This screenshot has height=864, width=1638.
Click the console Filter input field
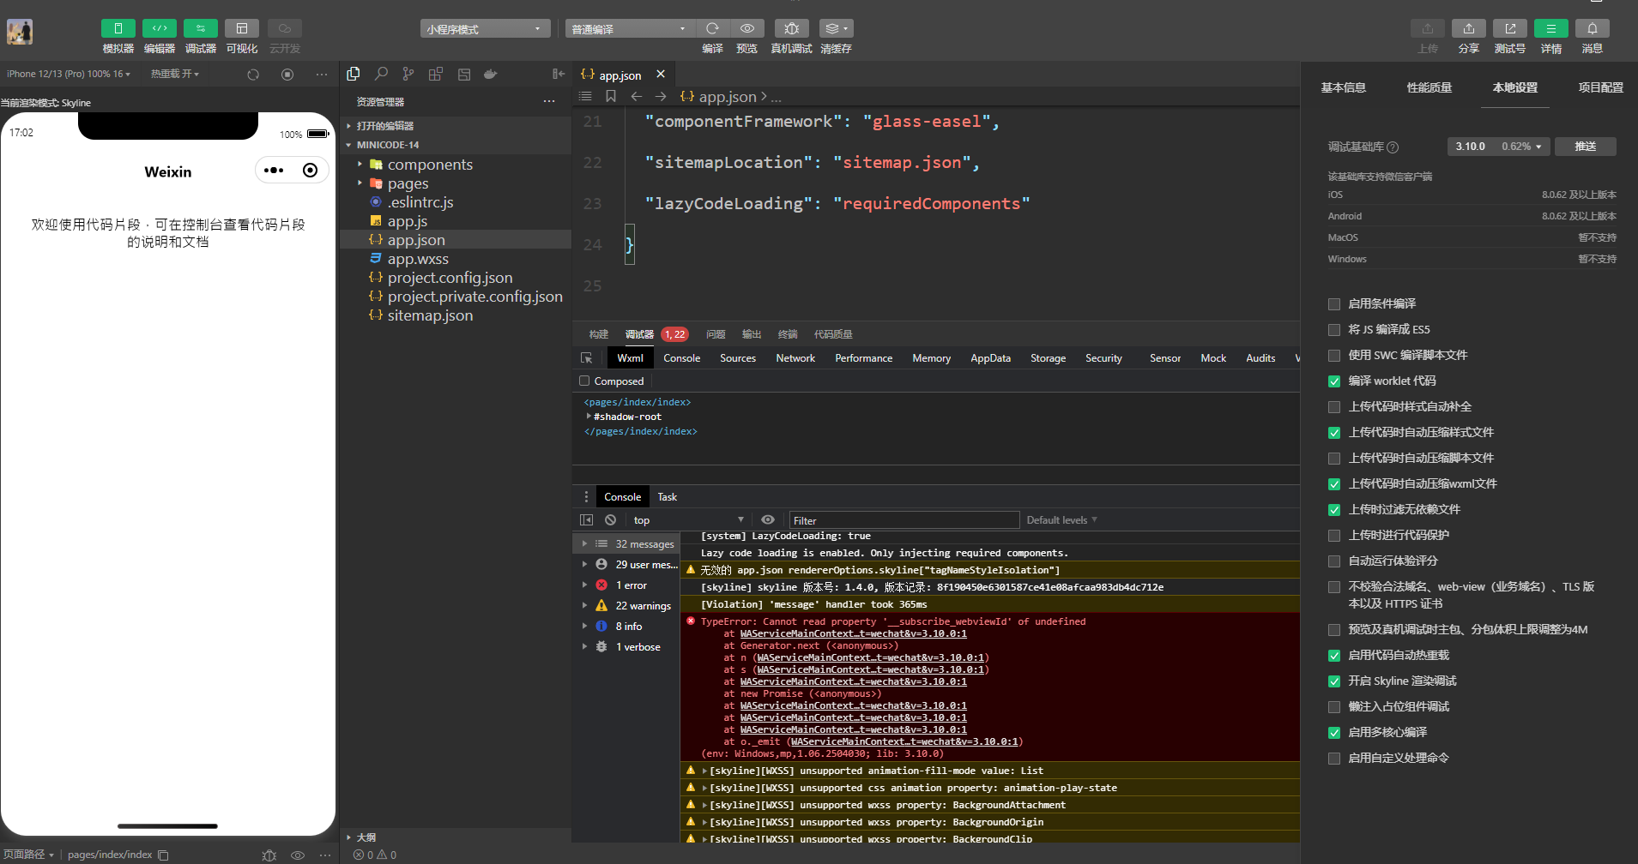[904, 520]
